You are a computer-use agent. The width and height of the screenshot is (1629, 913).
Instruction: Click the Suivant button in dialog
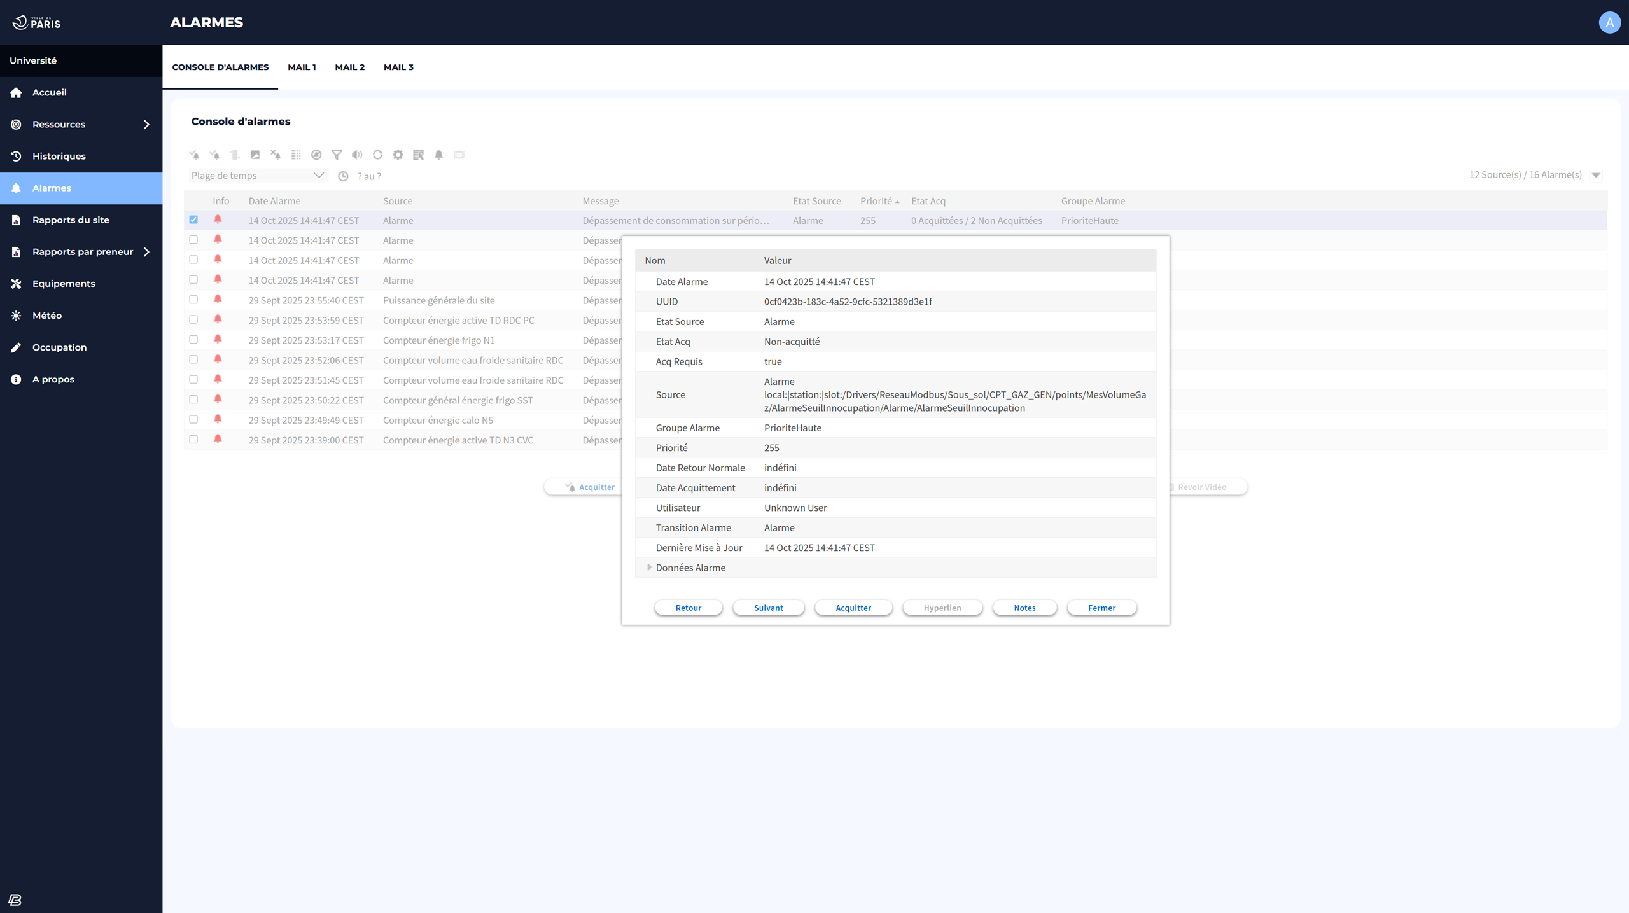tap(768, 608)
